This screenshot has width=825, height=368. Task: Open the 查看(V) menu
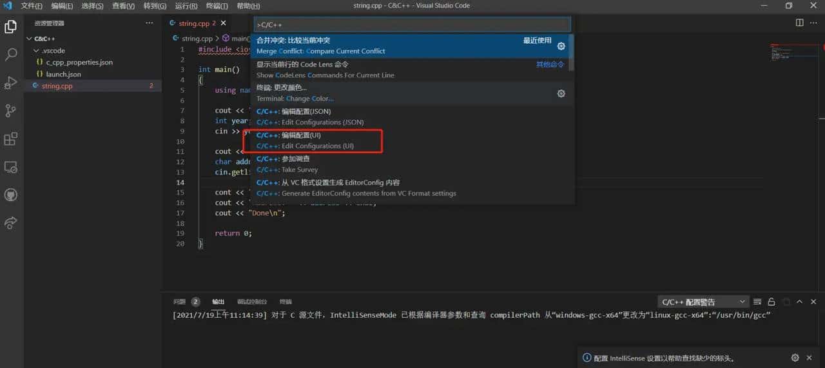point(123,6)
